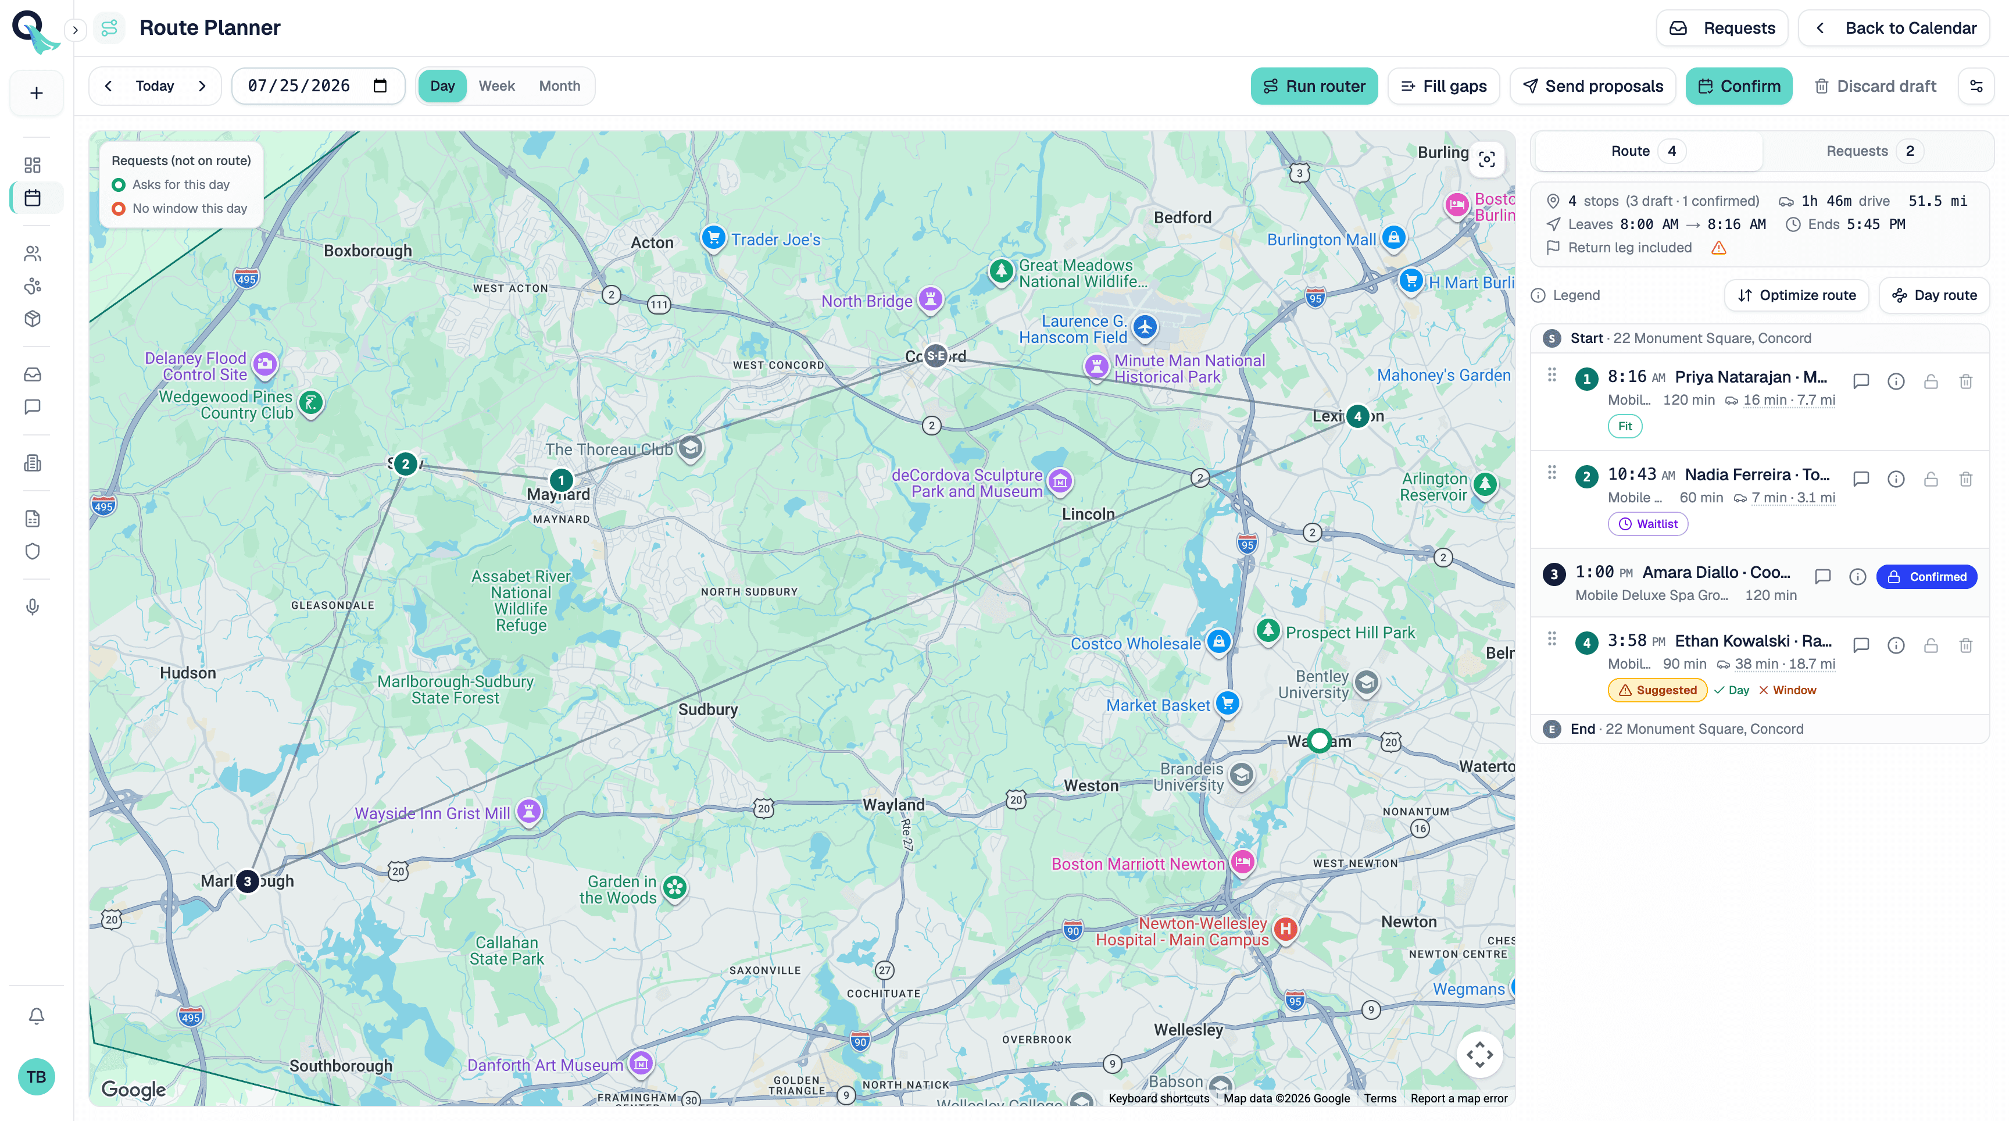Click Send proposals button
The width and height of the screenshot is (2009, 1121).
tap(1593, 86)
